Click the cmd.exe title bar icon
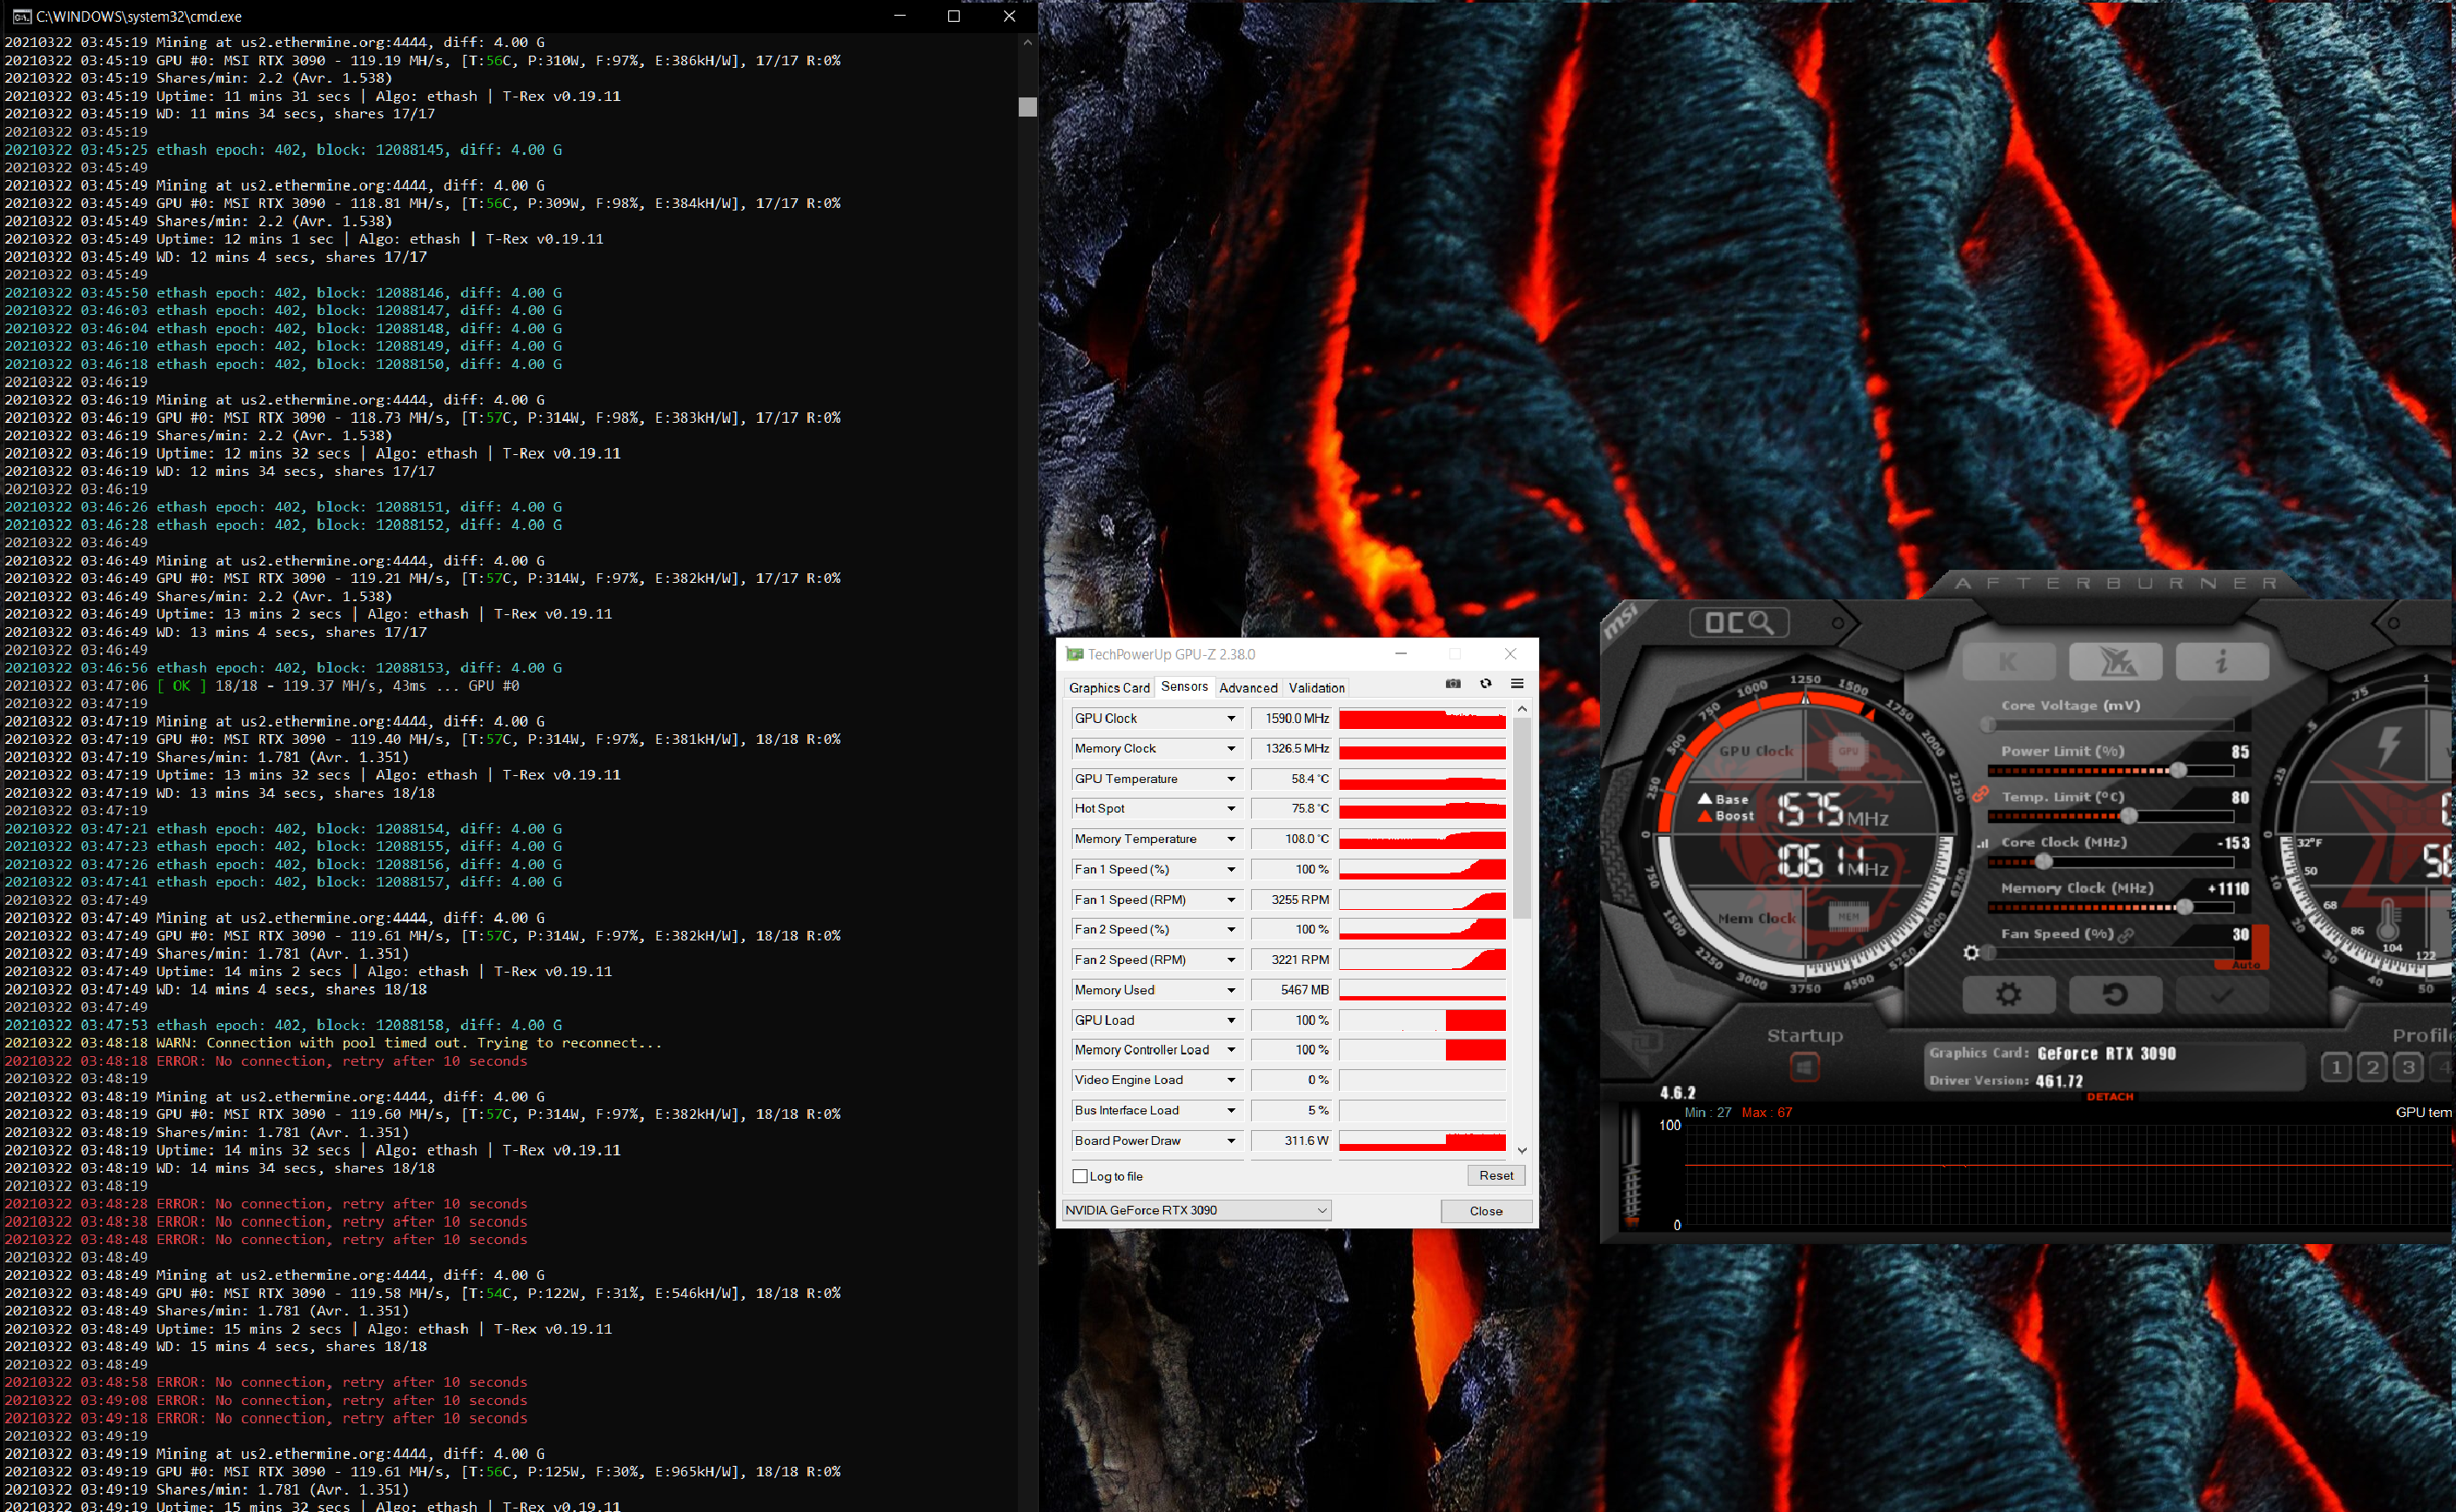Image resolution: width=2456 pixels, height=1512 pixels. pos(21,17)
